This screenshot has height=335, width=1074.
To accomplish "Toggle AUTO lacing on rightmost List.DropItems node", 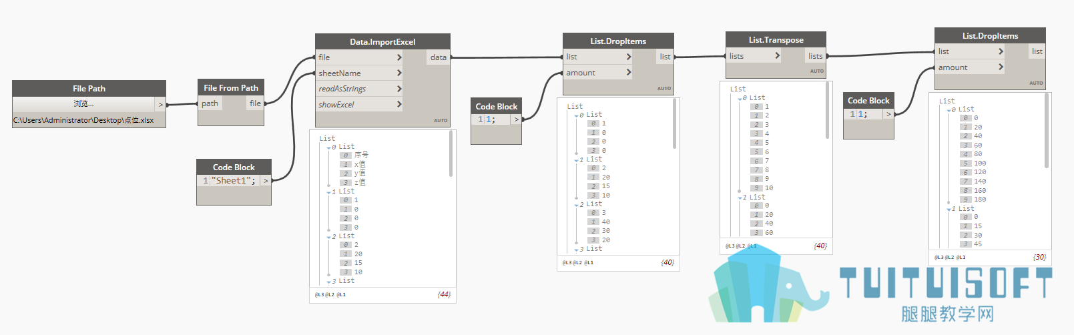I will (1036, 83).
